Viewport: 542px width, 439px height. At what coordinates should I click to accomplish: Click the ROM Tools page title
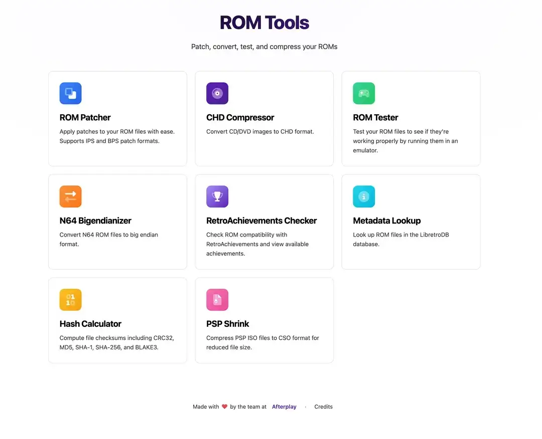tap(264, 23)
